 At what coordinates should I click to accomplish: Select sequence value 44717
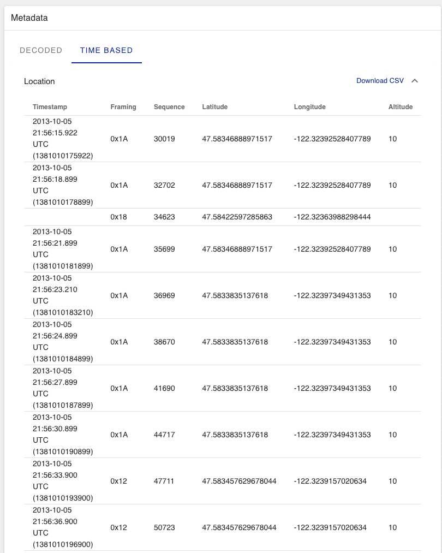pyautogui.click(x=164, y=435)
